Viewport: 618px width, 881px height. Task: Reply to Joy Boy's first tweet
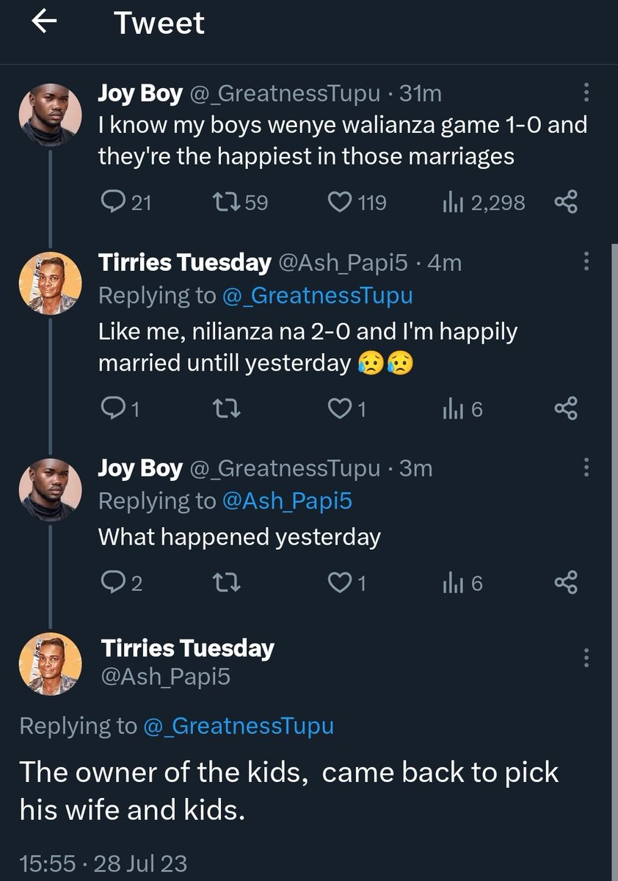(x=126, y=202)
